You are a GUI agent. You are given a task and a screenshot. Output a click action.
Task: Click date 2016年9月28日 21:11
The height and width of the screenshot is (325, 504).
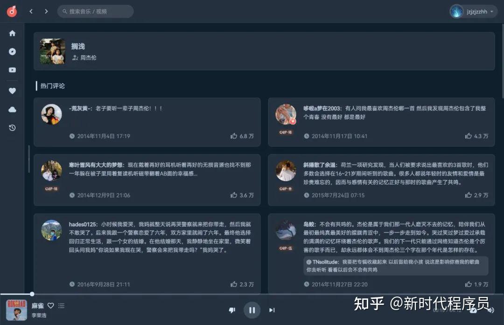(104, 284)
